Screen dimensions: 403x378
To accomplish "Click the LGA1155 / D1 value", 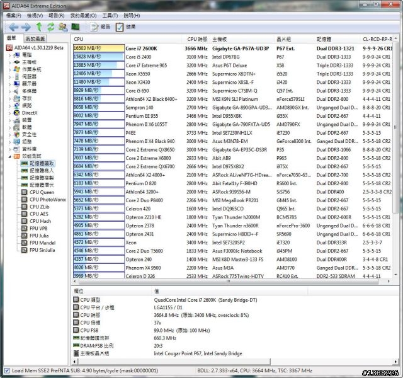I will (x=168, y=307).
